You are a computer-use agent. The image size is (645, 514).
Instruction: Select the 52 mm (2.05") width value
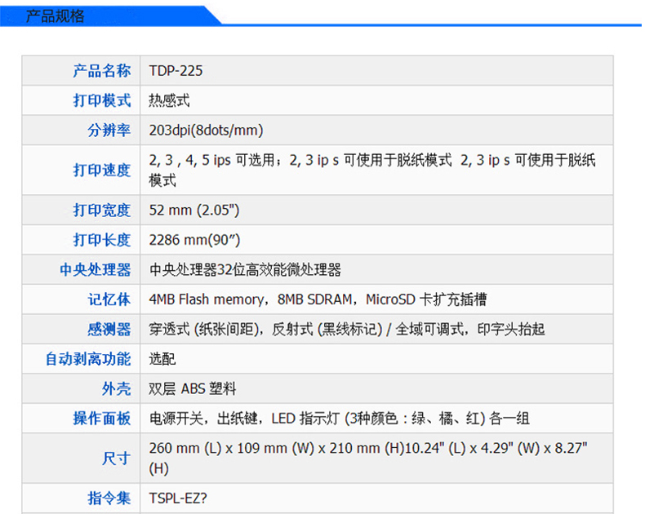(x=193, y=210)
